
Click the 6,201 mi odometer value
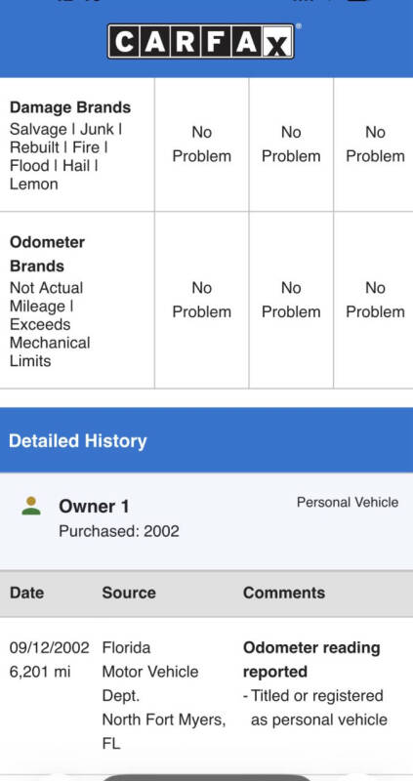(x=40, y=672)
